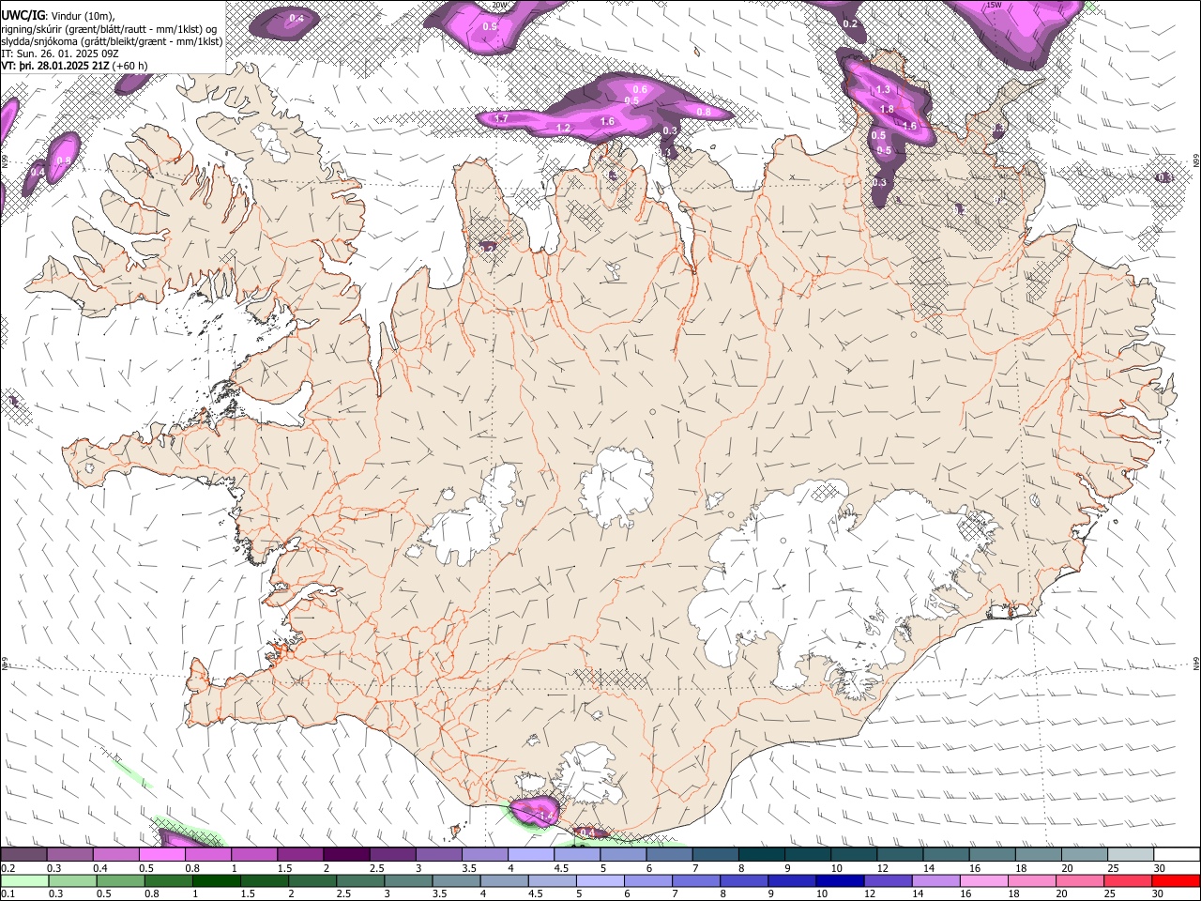Select the light grey 25 swatch in the upper legend row

pos(1131,855)
